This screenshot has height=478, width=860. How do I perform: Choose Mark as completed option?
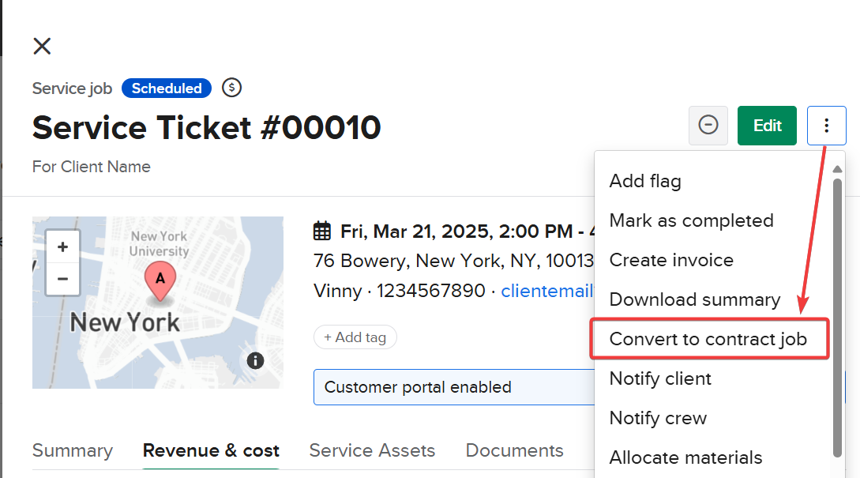pyautogui.click(x=691, y=220)
